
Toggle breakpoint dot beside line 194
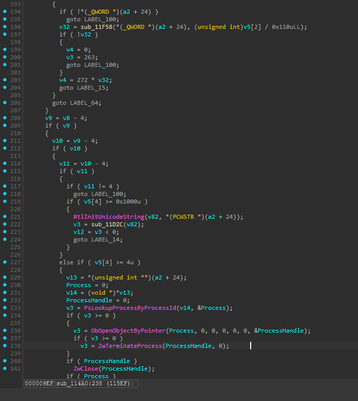(x=5, y=12)
